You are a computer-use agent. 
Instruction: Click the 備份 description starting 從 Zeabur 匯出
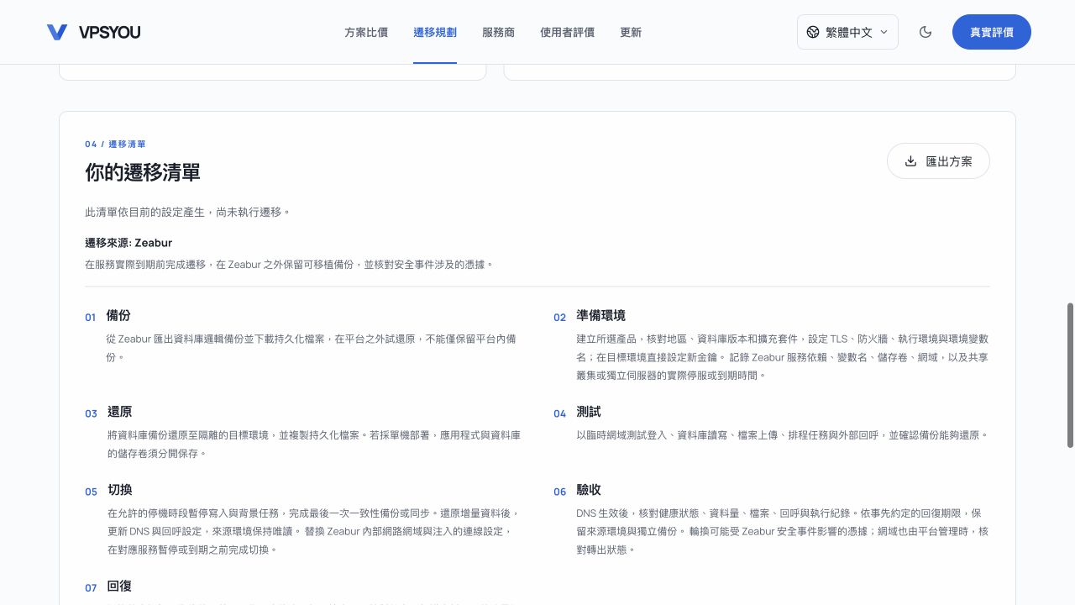click(x=313, y=348)
